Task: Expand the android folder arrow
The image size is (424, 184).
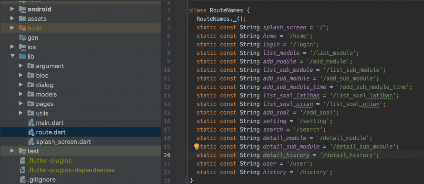Action: [x=12, y=9]
